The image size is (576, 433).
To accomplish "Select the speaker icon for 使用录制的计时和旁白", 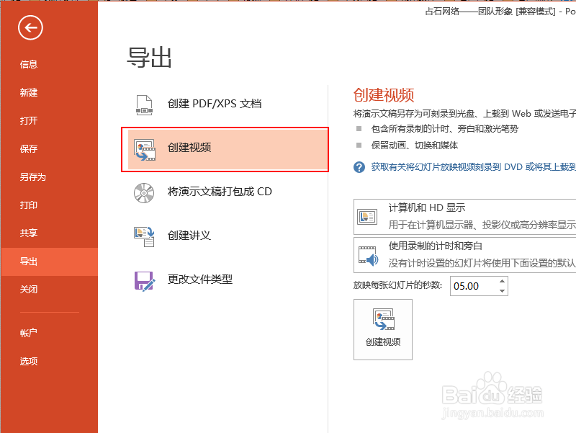I will click(x=367, y=254).
